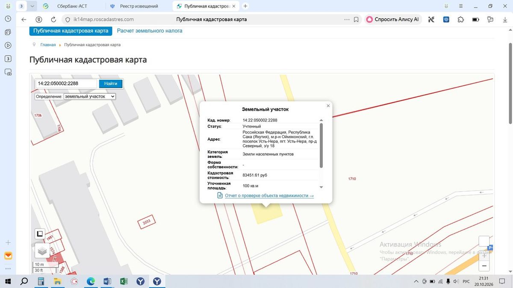Open the address bar three-dots menu
The image size is (513, 288).
(347, 20)
